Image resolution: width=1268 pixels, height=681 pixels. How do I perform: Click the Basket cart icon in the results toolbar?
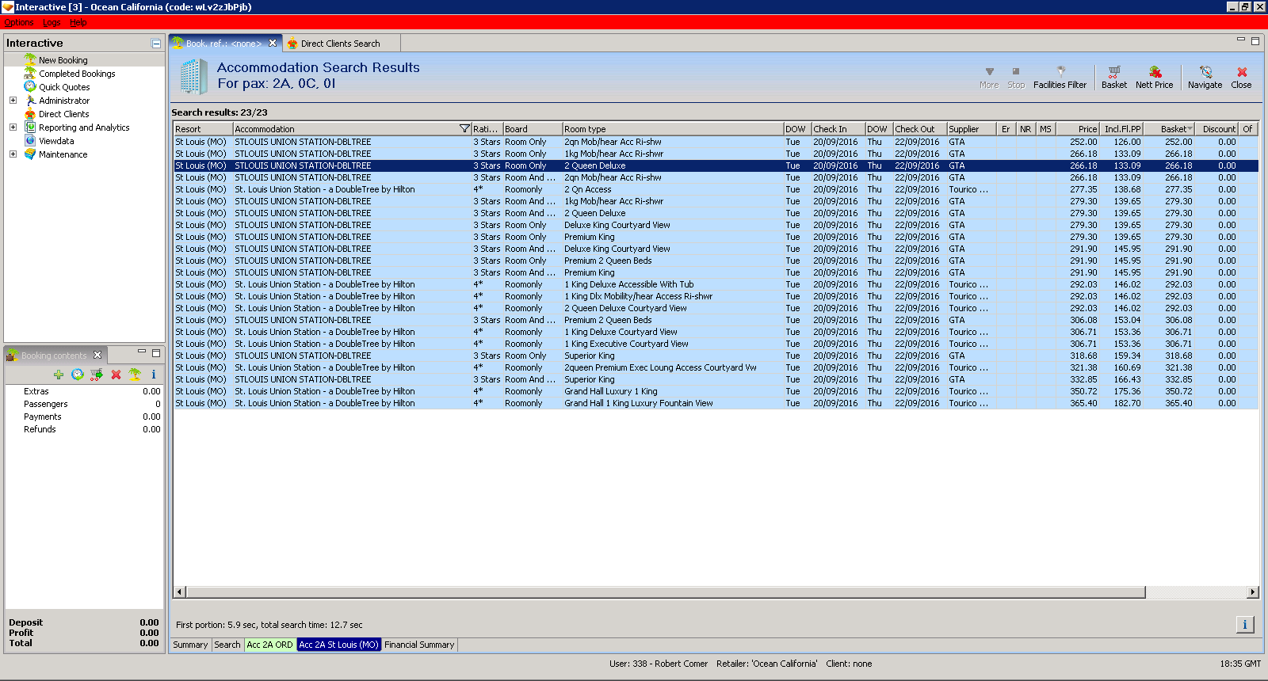pyautogui.click(x=1114, y=78)
